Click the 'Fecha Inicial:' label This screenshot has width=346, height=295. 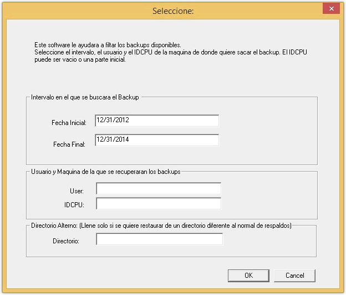[69, 123]
